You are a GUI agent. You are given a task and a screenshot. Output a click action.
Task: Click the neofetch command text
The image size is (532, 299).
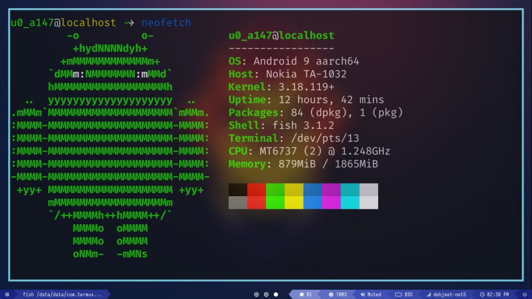(166, 23)
